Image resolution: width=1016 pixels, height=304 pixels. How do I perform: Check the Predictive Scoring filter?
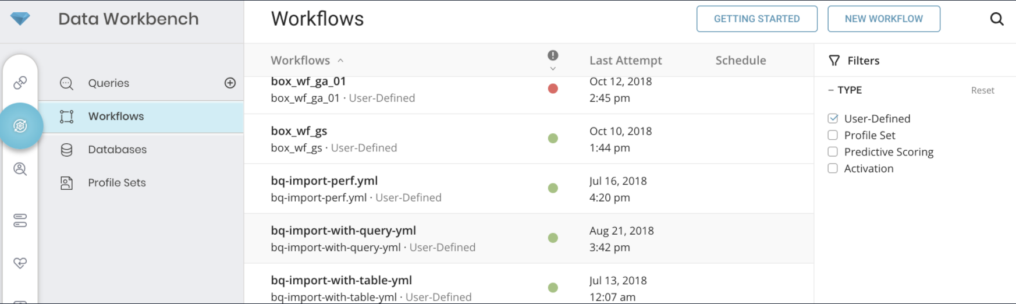[833, 152]
